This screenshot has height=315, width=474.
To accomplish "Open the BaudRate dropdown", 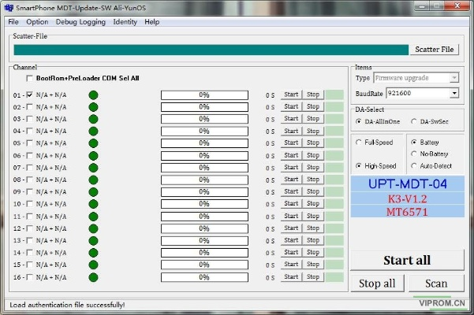I will point(454,93).
